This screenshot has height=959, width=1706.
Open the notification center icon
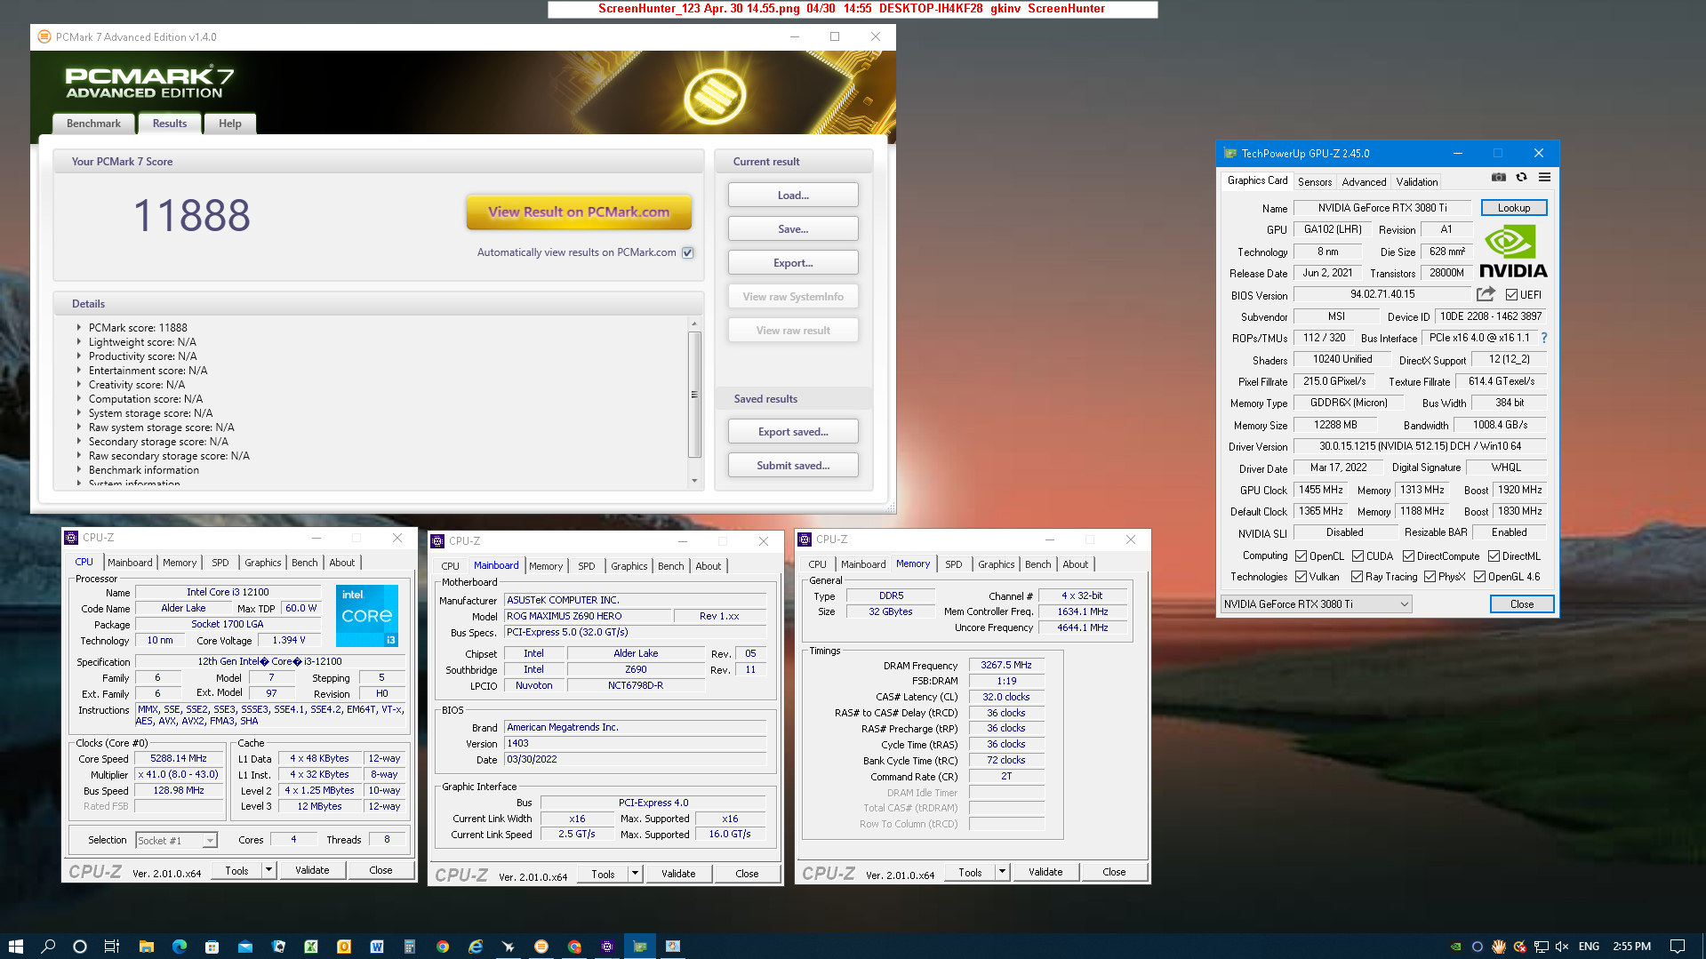point(1678,947)
